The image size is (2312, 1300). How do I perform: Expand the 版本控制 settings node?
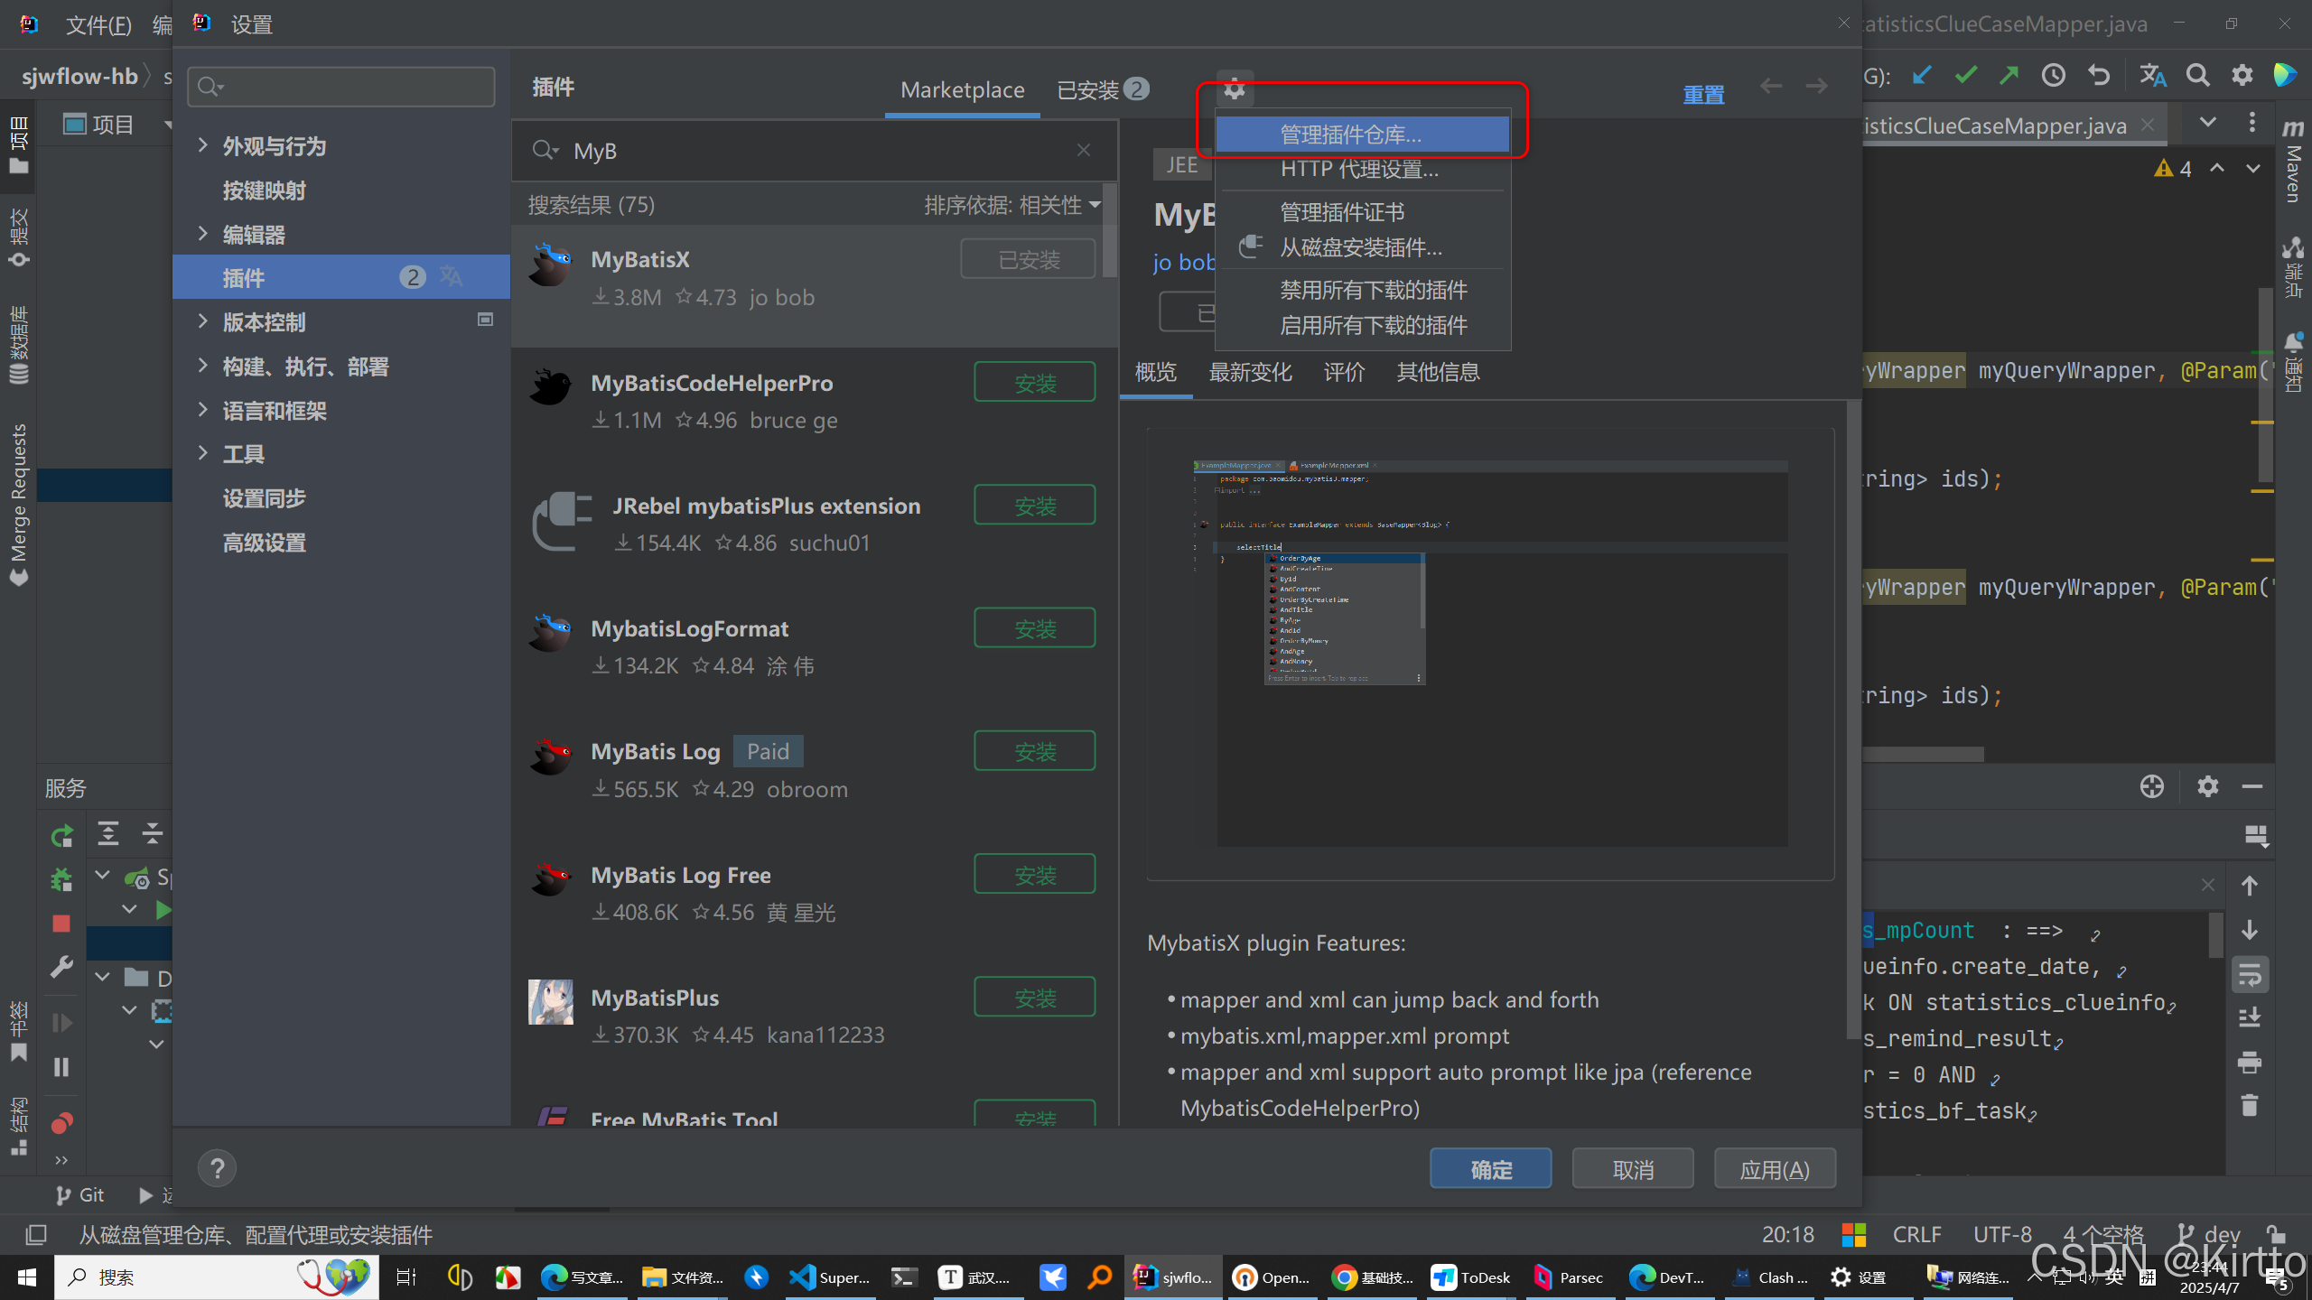(203, 321)
